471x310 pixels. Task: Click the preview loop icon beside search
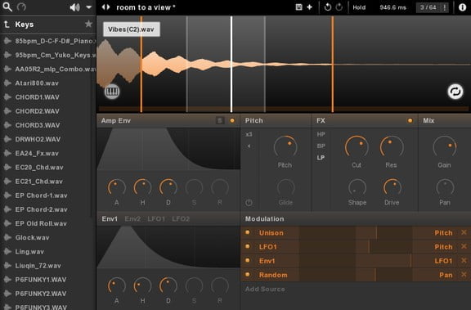21,7
